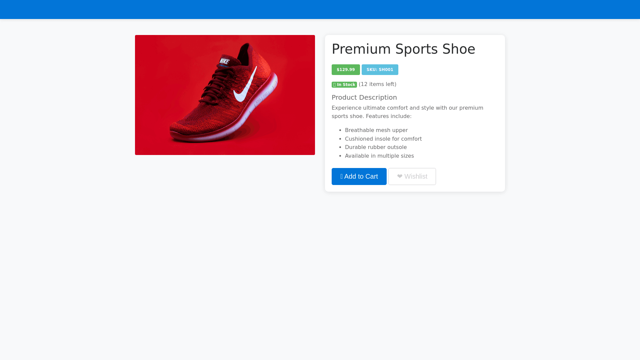Click the cart icon on Add to Cart
Viewport: 640px width, 360px height.
click(342, 176)
